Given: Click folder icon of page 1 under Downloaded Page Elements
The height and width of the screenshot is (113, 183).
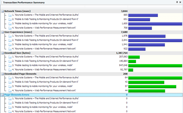Looking at the screenshot, I should [10, 78].
